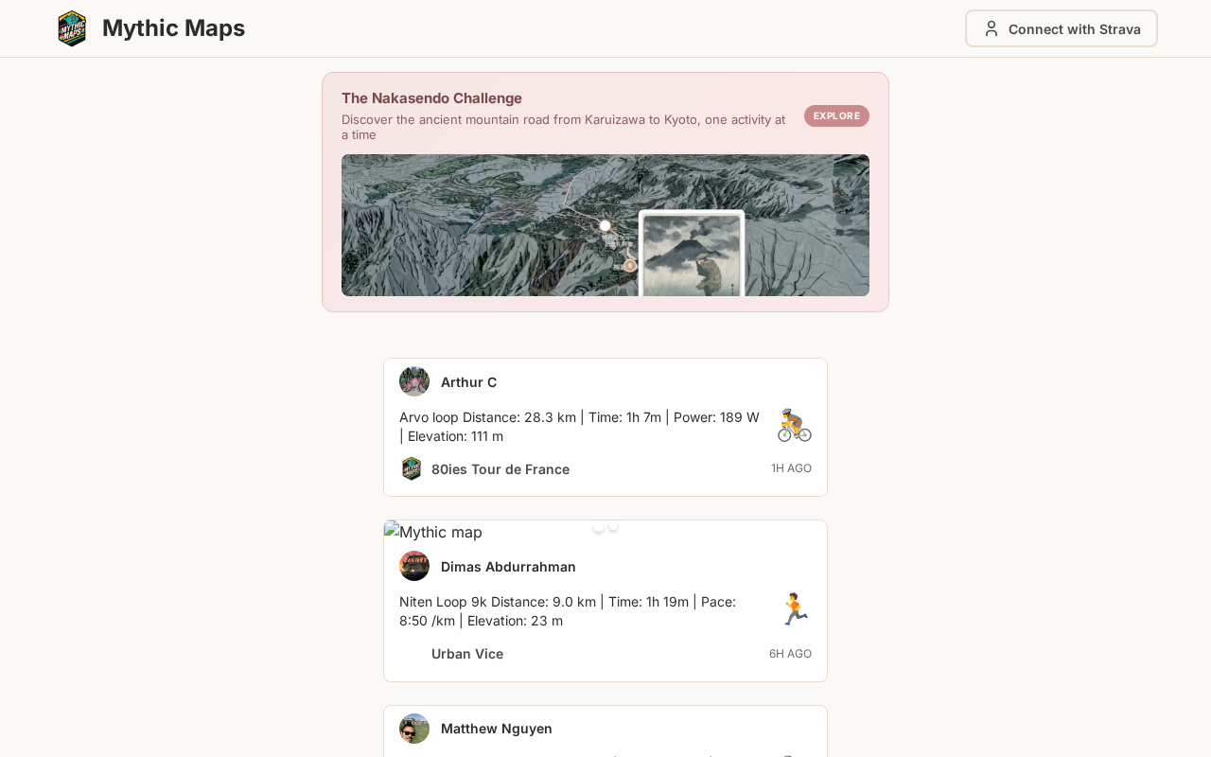This screenshot has width=1211, height=757.
Task: Click the woodblock print thumbnail on map
Action: pos(692,254)
